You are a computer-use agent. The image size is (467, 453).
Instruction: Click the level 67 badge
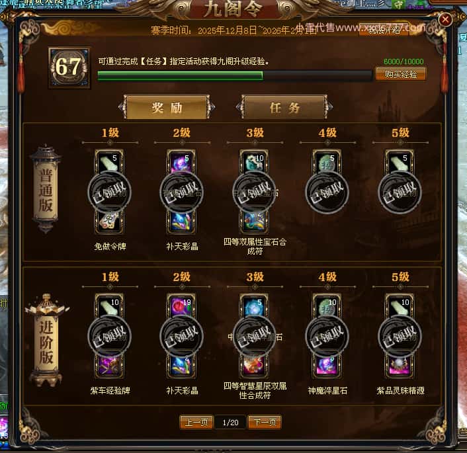(69, 68)
